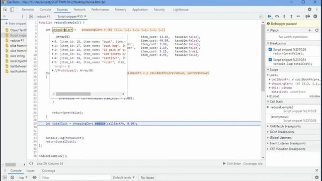Refresh watch expressions
The width and height of the screenshot is (322, 181).
click(x=316, y=30)
